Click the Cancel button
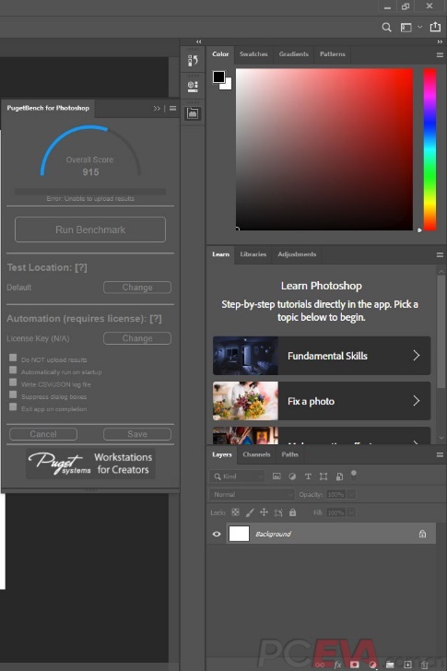Image resolution: width=447 pixels, height=671 pixels. (43, 434)
